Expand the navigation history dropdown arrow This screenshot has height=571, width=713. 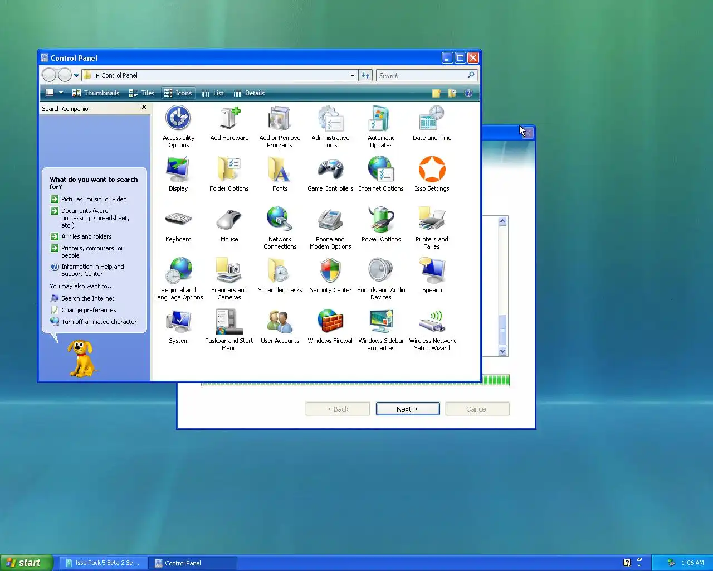(x=77, y=75)
